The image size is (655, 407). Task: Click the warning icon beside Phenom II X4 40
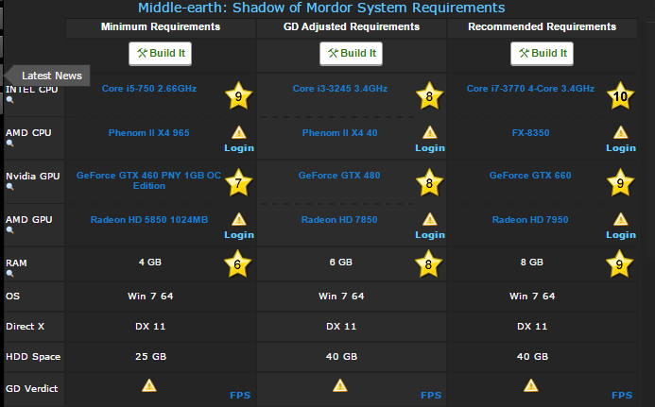coord(430,133)
